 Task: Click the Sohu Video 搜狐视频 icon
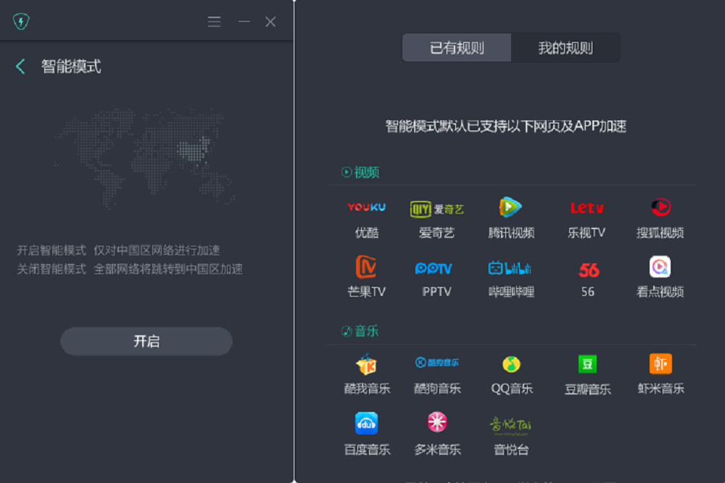(660, 207)
